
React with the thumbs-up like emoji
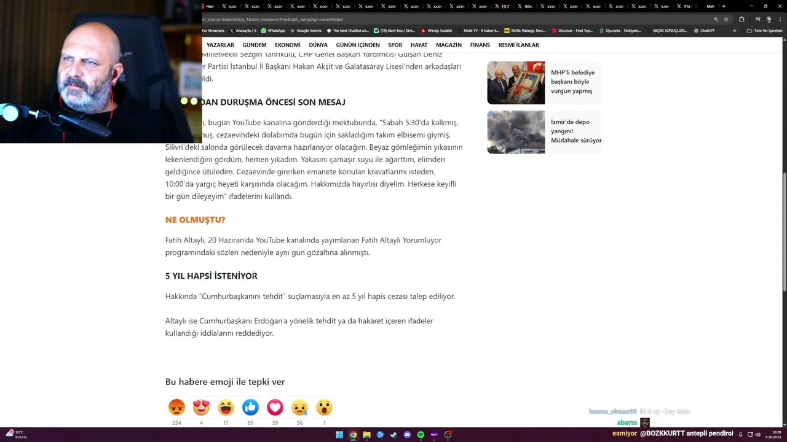(250, 407)
